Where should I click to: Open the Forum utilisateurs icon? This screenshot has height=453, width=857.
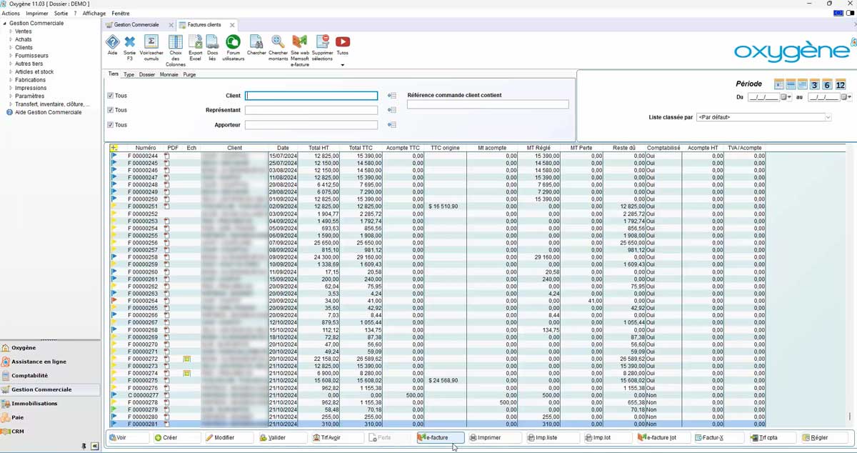point(234,44)
